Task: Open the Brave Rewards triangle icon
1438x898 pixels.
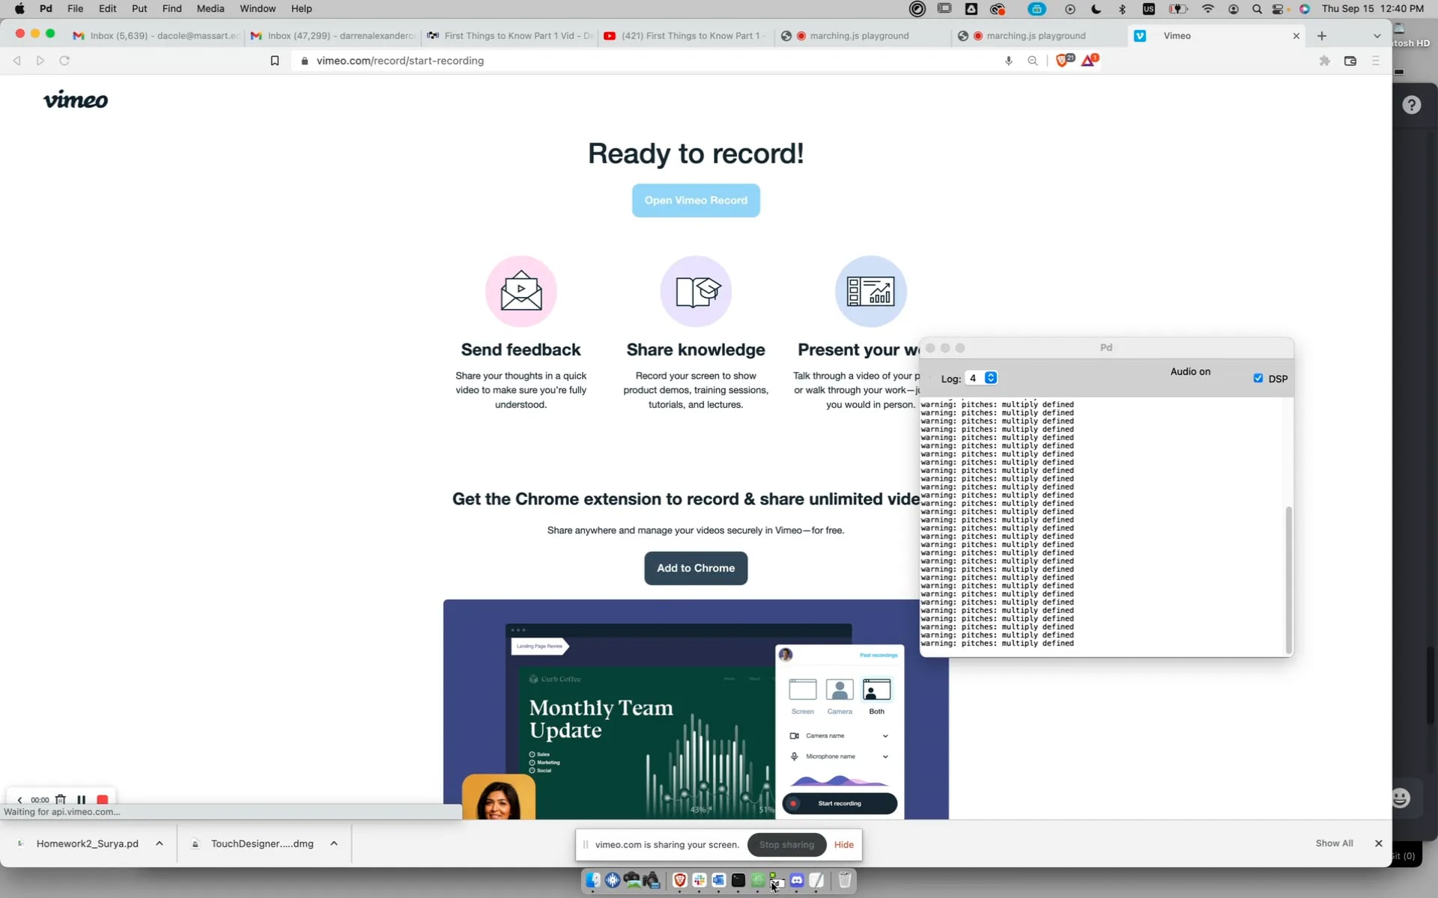Action: [1089, 61]
